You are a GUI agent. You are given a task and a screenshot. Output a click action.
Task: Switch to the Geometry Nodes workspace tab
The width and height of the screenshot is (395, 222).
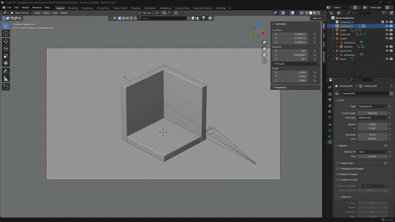(x=202, y=8)
